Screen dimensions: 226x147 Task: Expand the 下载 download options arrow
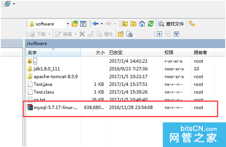[49, 34]
